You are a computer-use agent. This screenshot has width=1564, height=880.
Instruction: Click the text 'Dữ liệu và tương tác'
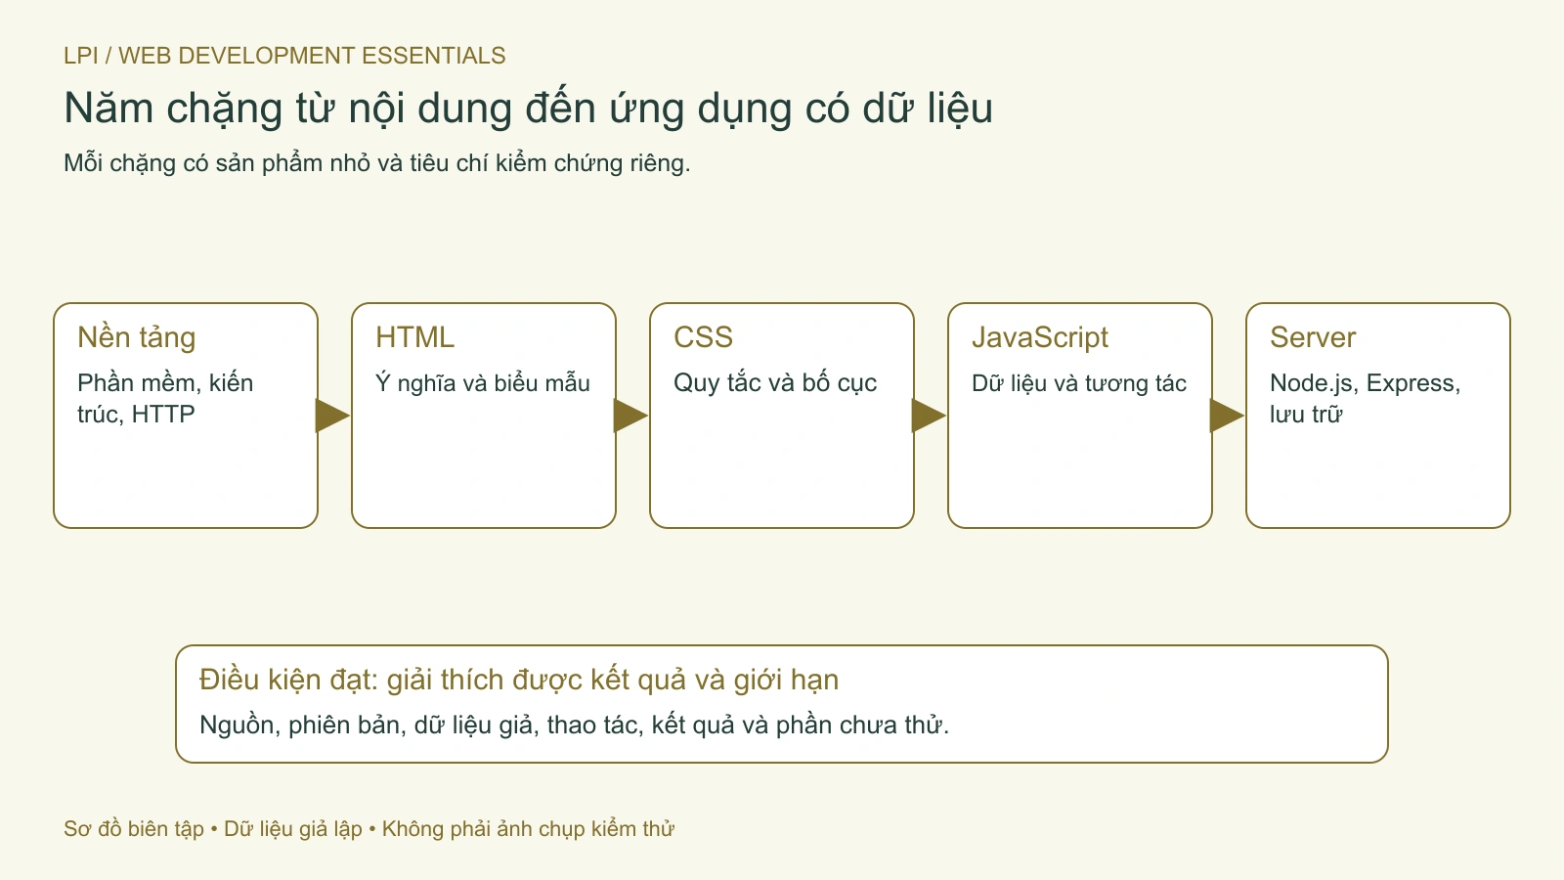click(1079, 382)
